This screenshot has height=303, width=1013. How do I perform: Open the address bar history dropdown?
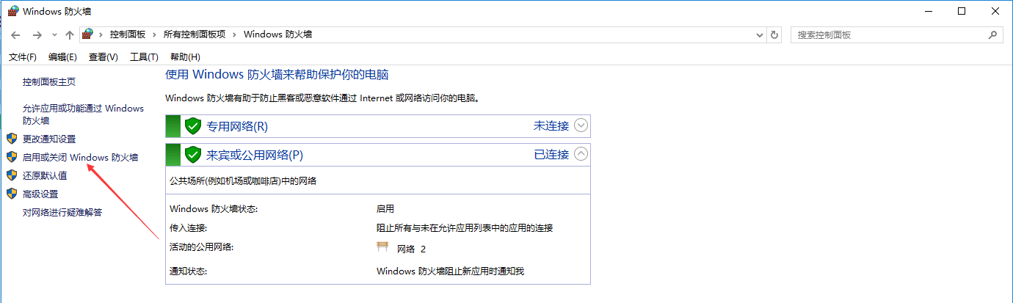[x=760, y=34]
